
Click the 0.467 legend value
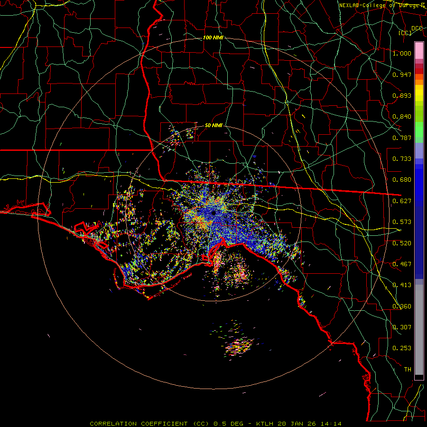pos(402,264)
